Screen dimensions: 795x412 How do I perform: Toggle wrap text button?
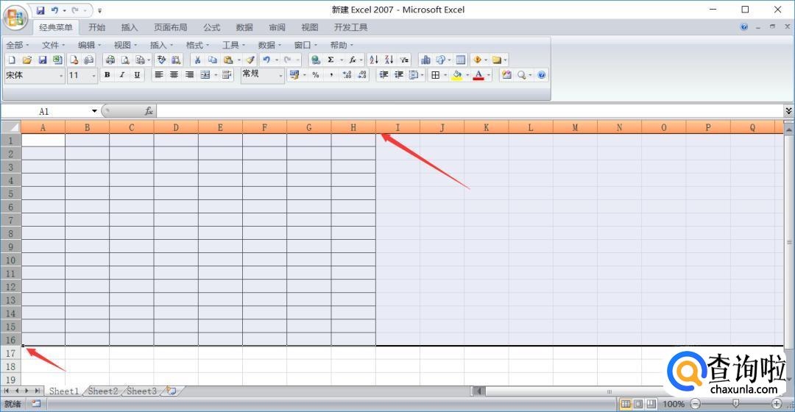(x=227, y=75)
